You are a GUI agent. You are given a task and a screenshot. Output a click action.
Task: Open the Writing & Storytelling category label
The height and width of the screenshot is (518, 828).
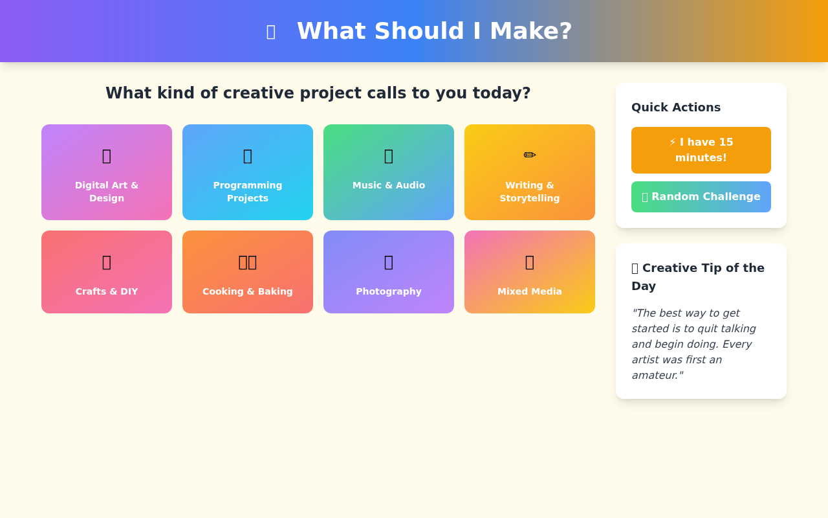530,192
